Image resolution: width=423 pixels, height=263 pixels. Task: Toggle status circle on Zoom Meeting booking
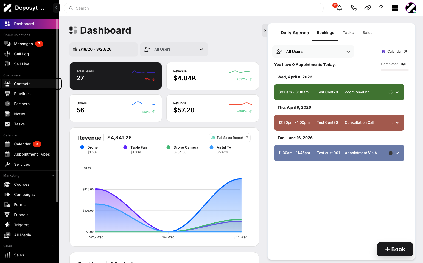click(x=390, y=92)
